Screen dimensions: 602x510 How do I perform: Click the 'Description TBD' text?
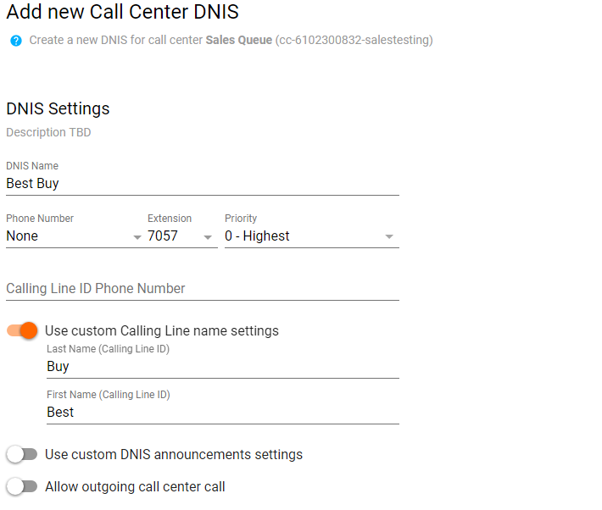pos(48,132)
